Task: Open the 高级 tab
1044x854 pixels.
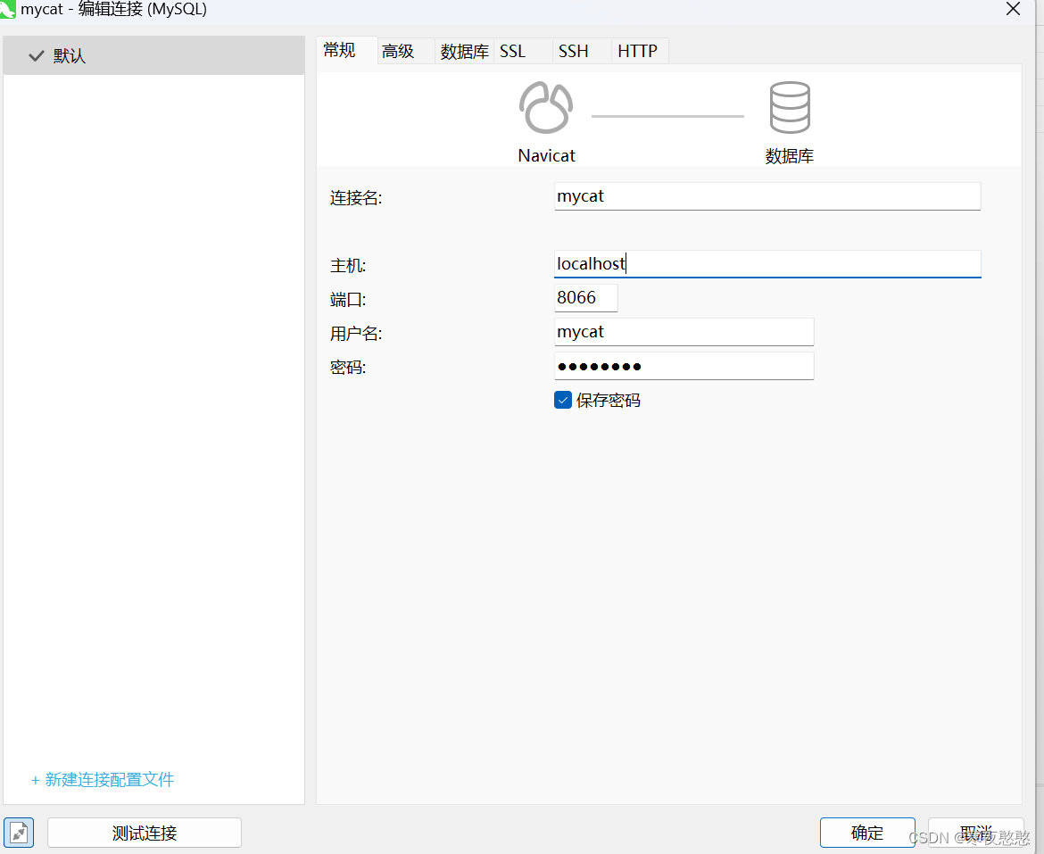Action: click(x=405, y=51)
